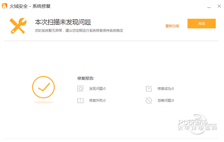Viewport: 224px width, 142px height.
Task: Click the orange 完成 button
Action: click(x=202, y=24)
